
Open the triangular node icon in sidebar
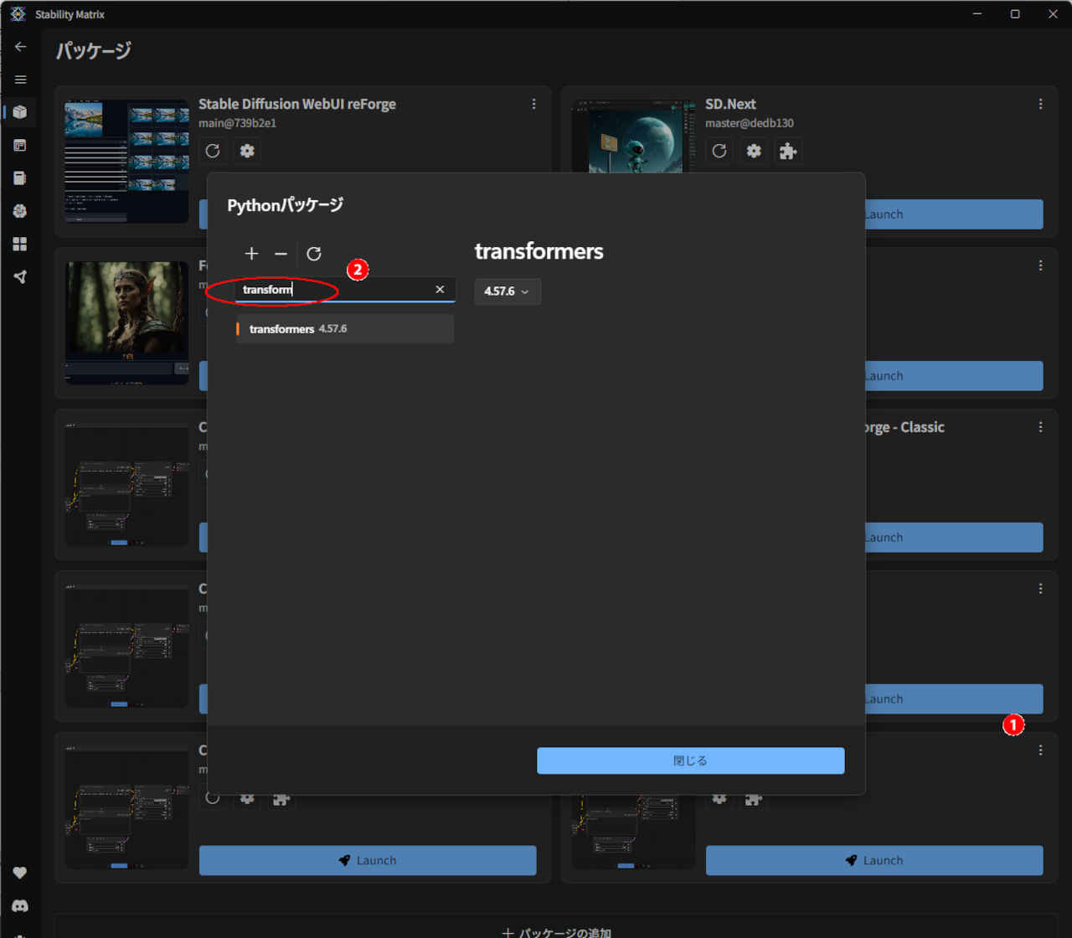pyautogui.click(x=20, y=276)
